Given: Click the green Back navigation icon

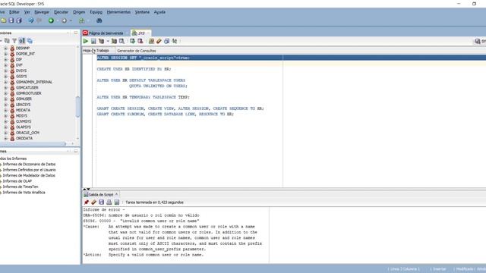Looking at the screenshot, I should (x=51, y=20).
